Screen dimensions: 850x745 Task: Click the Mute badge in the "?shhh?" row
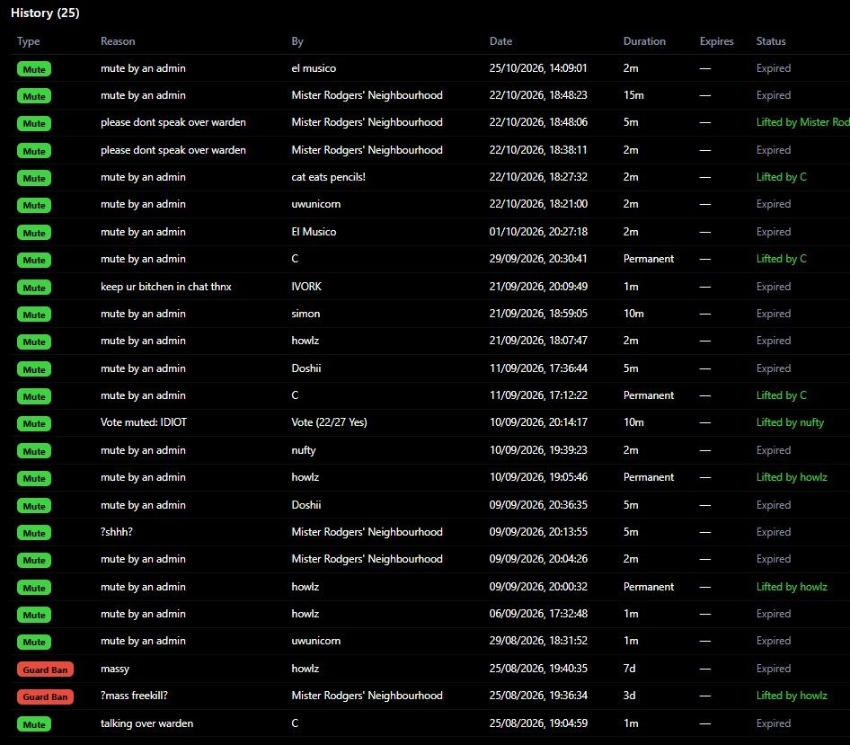tap(34, 532)
